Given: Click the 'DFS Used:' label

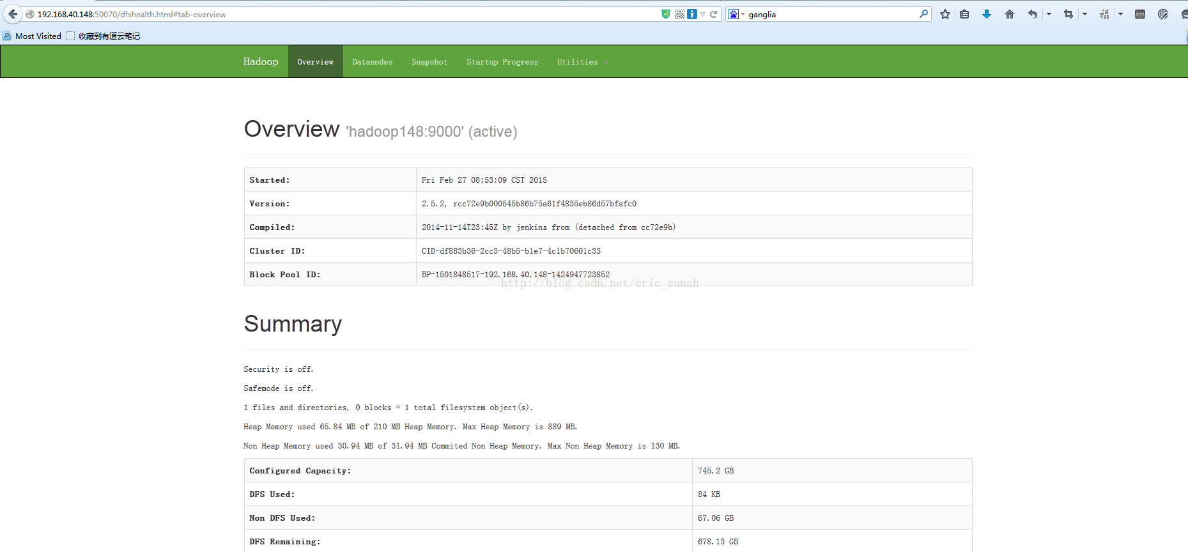Looking at the screenshot, I should (272, 494).
